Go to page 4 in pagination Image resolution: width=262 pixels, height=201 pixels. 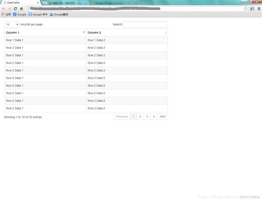[154, 116]
